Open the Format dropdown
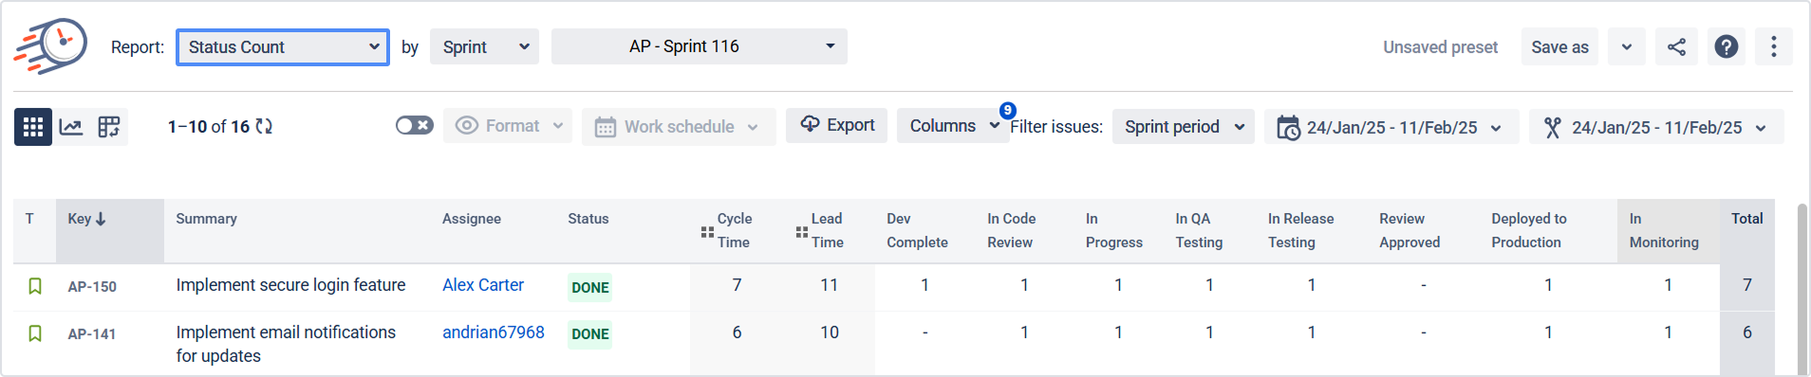The width and height of the screenshot is (1811, 377). 508,126
